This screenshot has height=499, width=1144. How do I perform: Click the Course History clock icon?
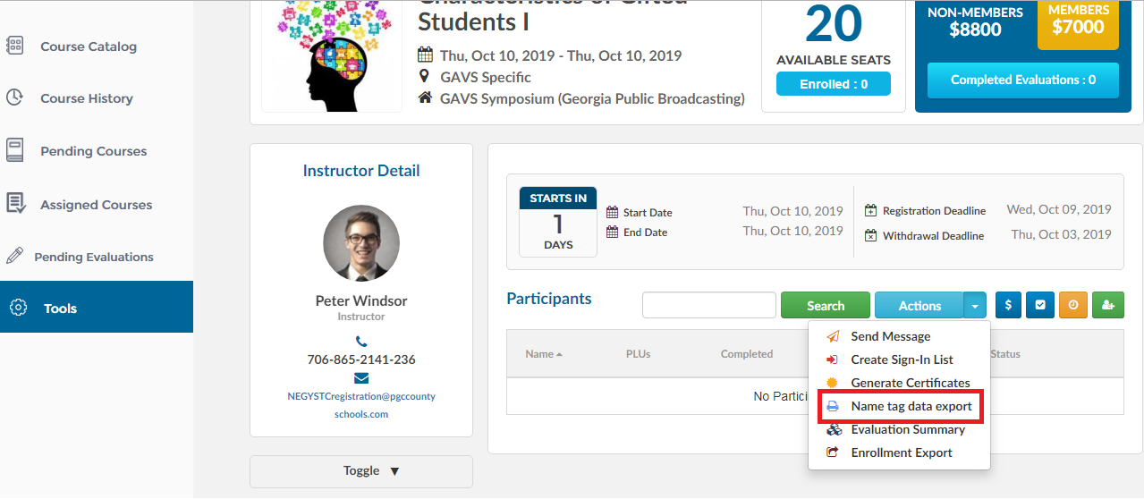tap(14, 97)
